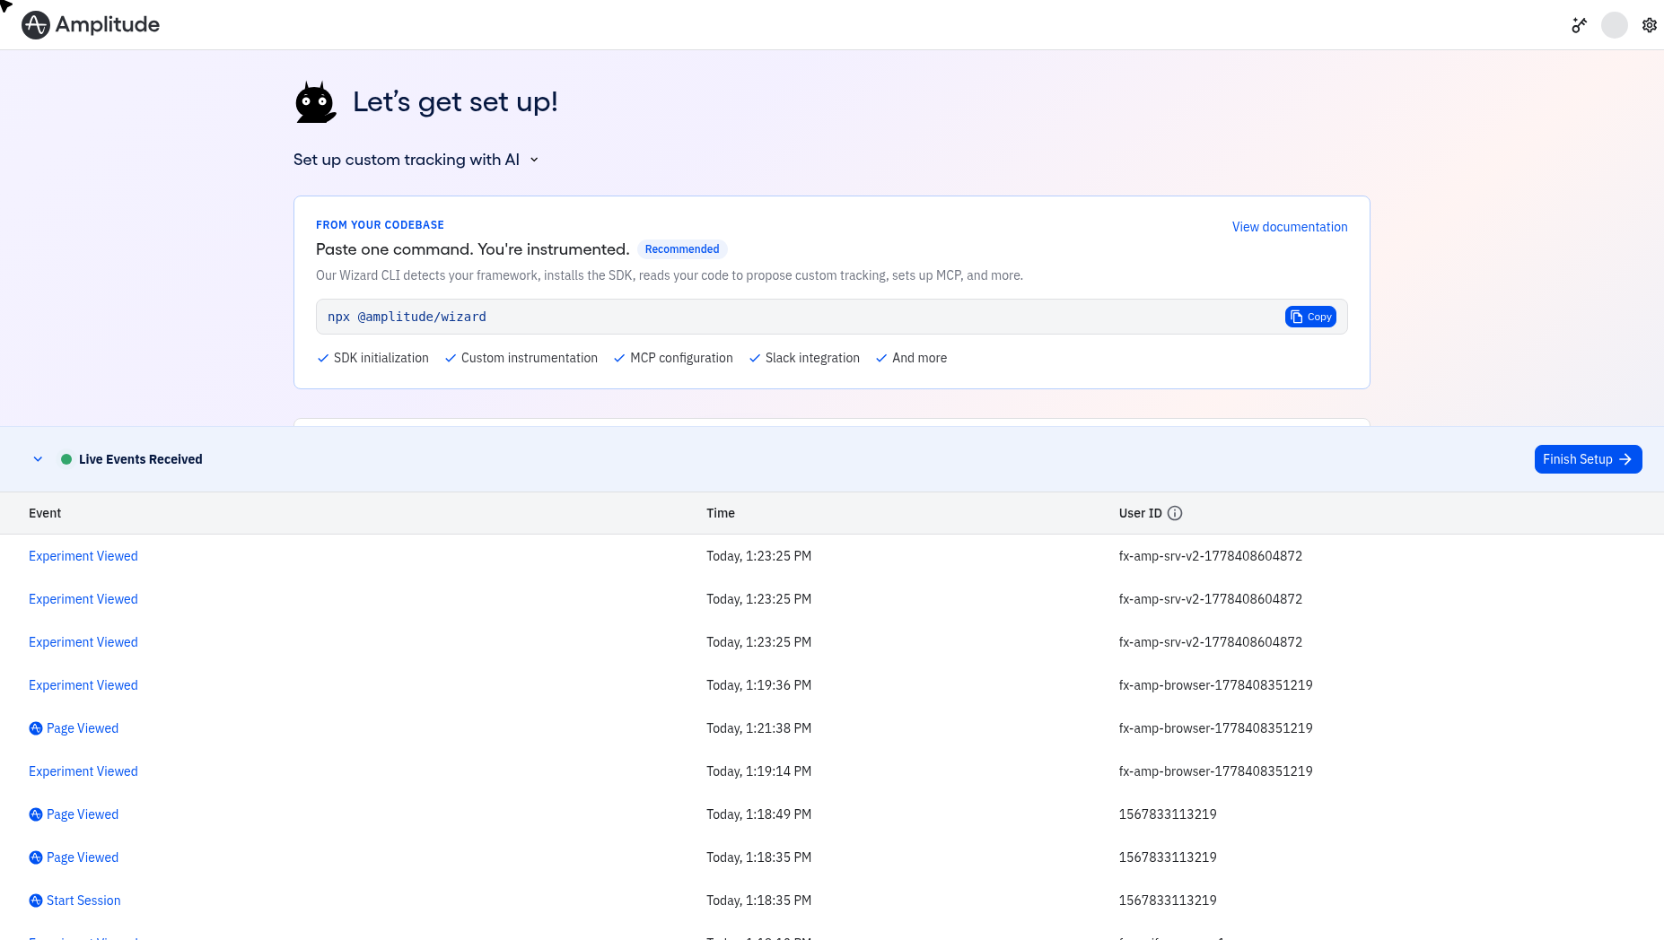This screenshot has height=940, width=1664.
Task: Click Amplitude icon beside Start Session
Action: 36,901
